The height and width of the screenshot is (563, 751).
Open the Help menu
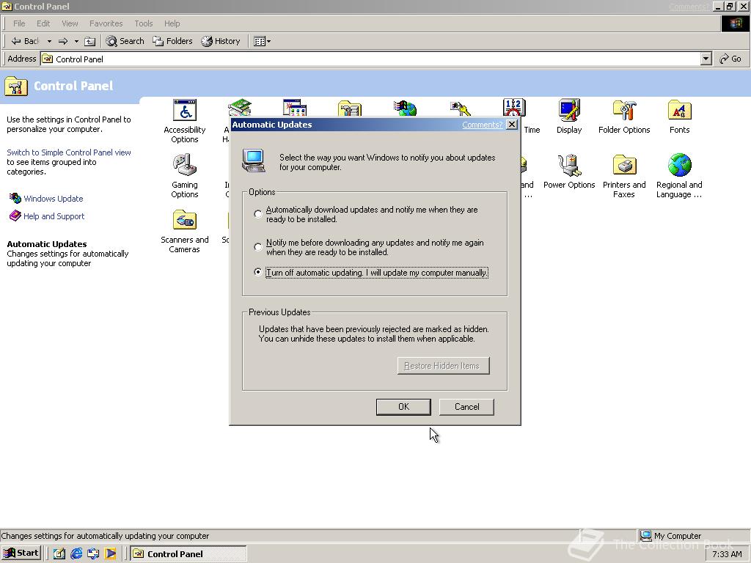coord(172,23)
